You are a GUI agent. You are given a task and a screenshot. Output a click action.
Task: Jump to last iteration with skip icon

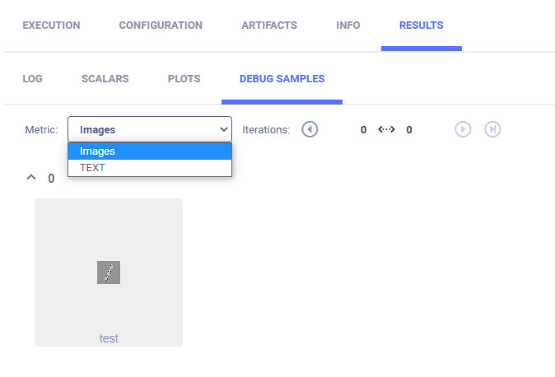(x=492, y=129)
